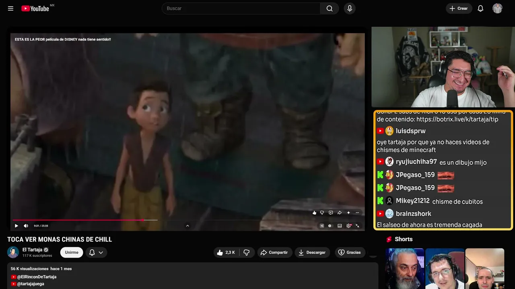Toggle subtitles with the captions button
This screenshot has width=515, height=289.
coord(340,226)
